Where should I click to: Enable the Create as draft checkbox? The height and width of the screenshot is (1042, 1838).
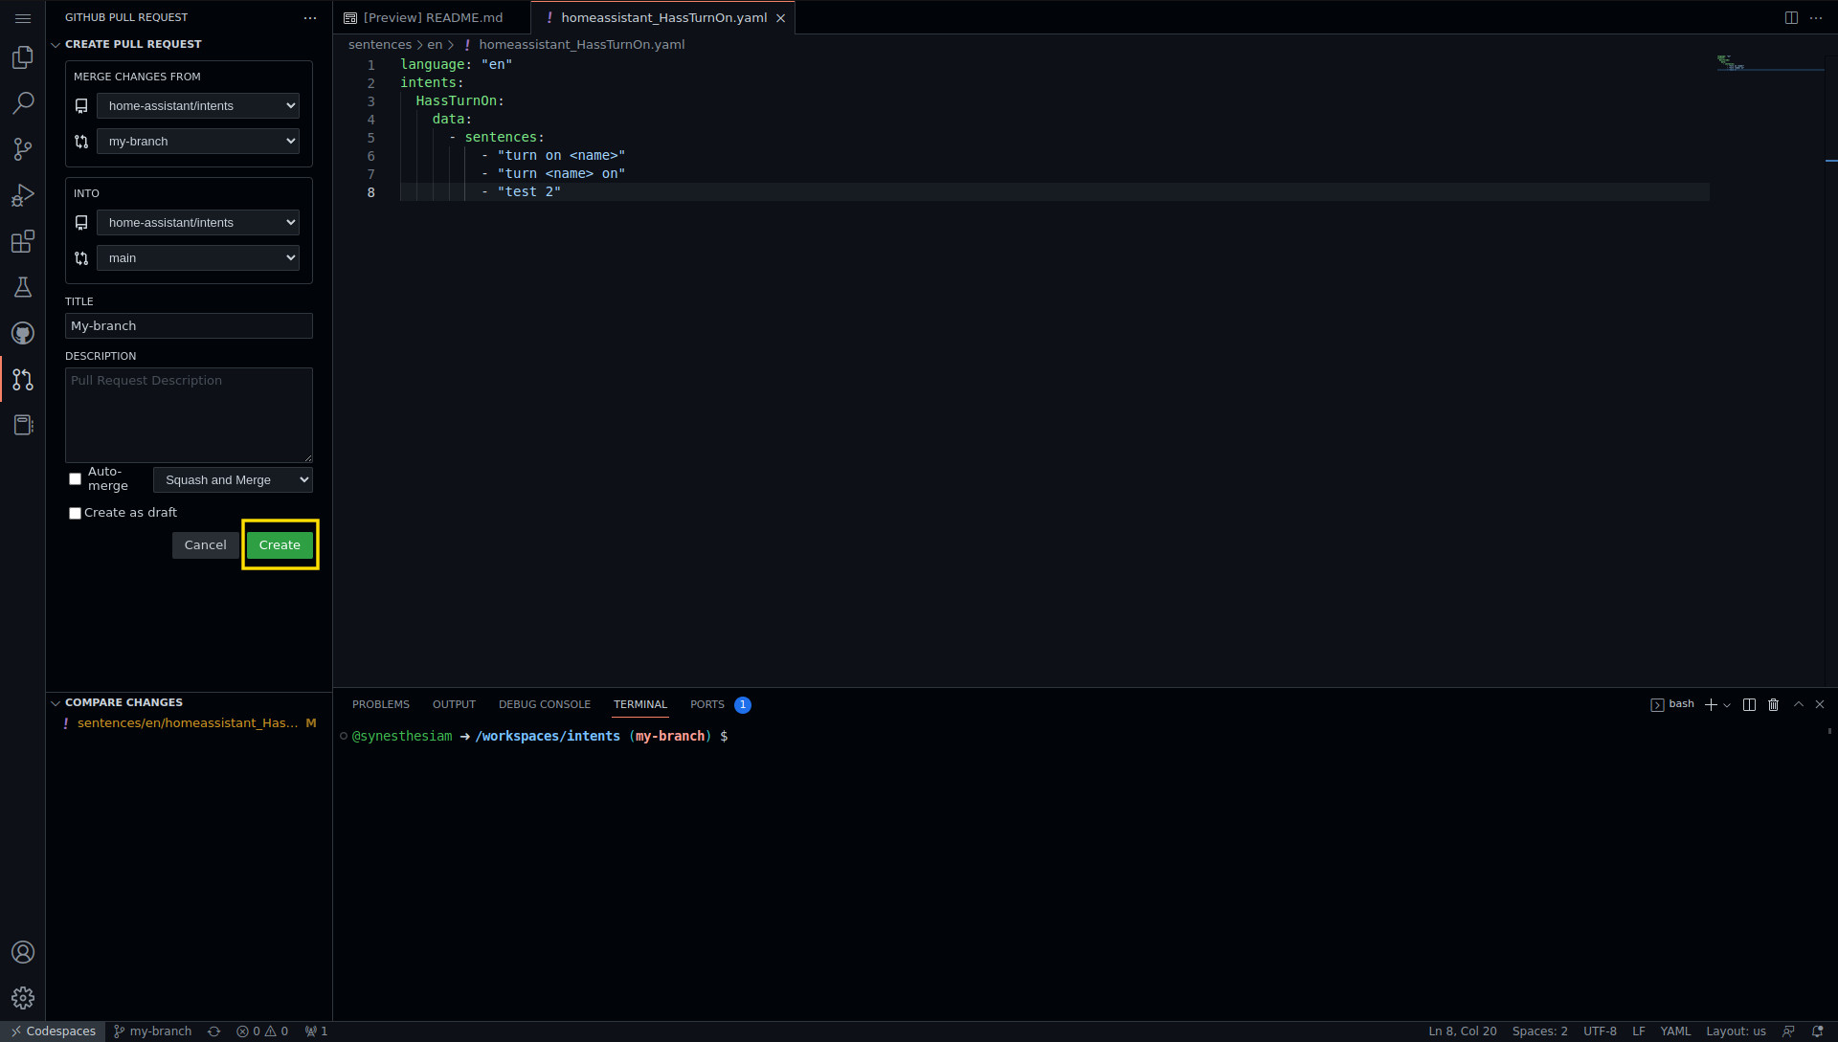pyautogui.click(x=75, y=512)
